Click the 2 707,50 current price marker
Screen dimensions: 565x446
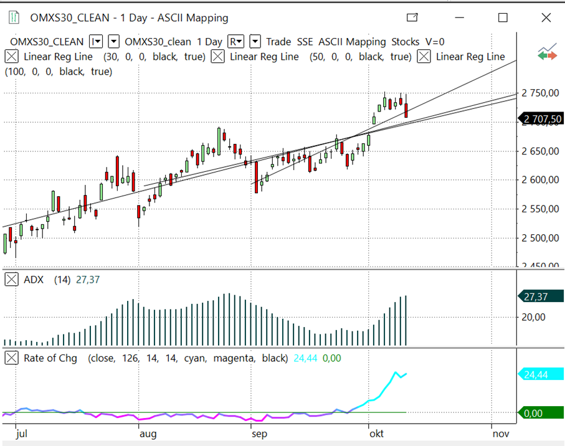542,118
